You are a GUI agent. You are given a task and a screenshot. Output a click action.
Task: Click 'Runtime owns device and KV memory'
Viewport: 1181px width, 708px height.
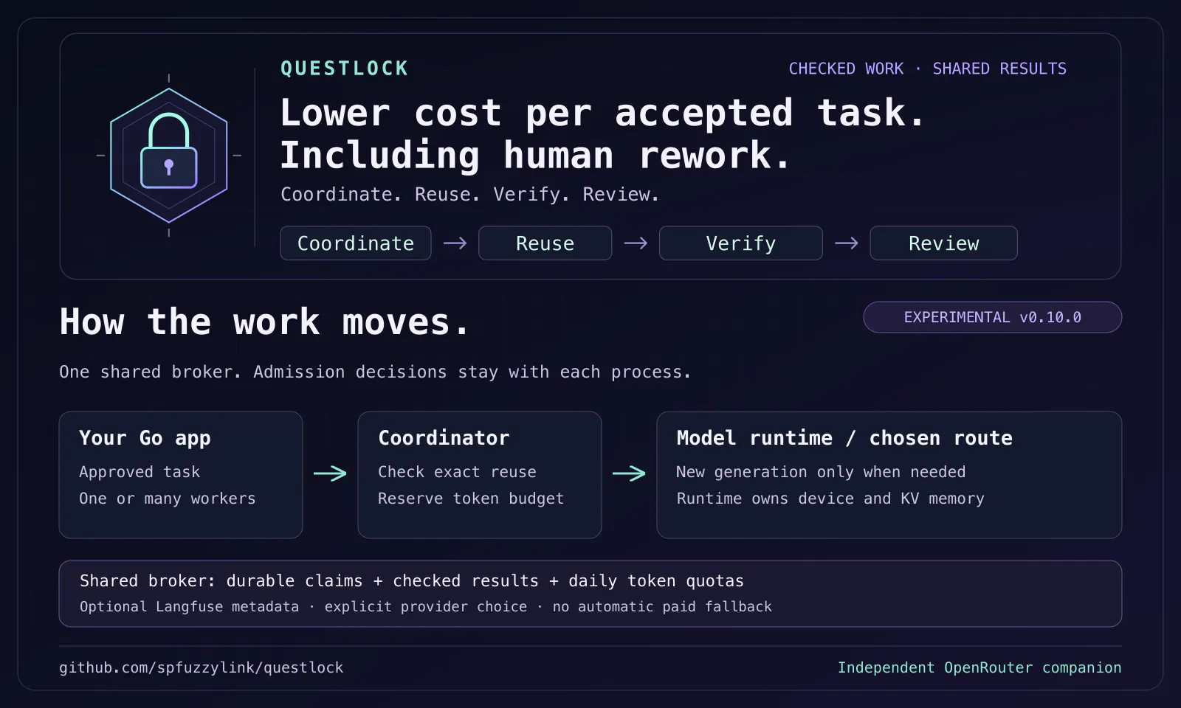(830, 499)
